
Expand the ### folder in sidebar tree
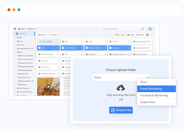click(16, 37)
